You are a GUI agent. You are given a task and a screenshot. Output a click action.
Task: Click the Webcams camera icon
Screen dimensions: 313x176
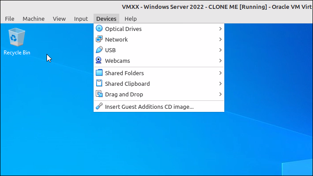tap(98, 60)
